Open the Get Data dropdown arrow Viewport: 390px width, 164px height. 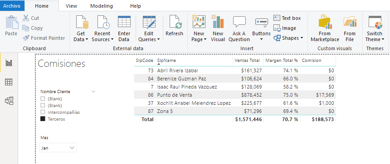(x=87, y=39)
